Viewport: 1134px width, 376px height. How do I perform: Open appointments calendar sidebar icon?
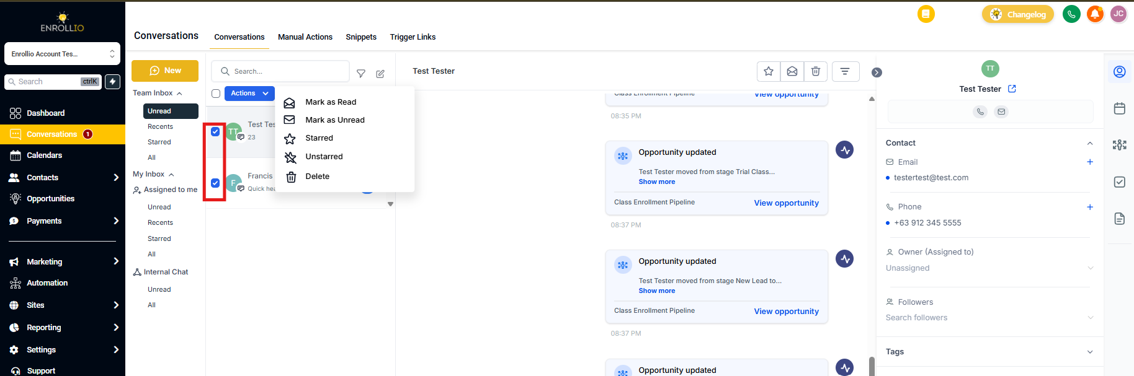pyautogui.click(x=1120, y=108)
